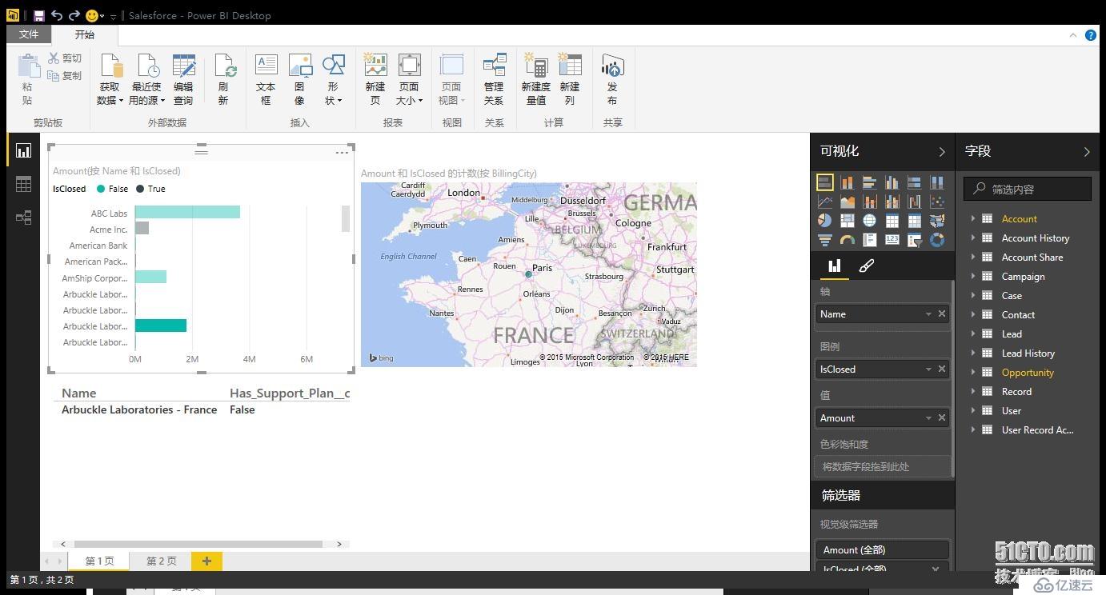1106x595 pixels.
Task: Collapse the 可视化 pane with its chevron
Action: 941,151
